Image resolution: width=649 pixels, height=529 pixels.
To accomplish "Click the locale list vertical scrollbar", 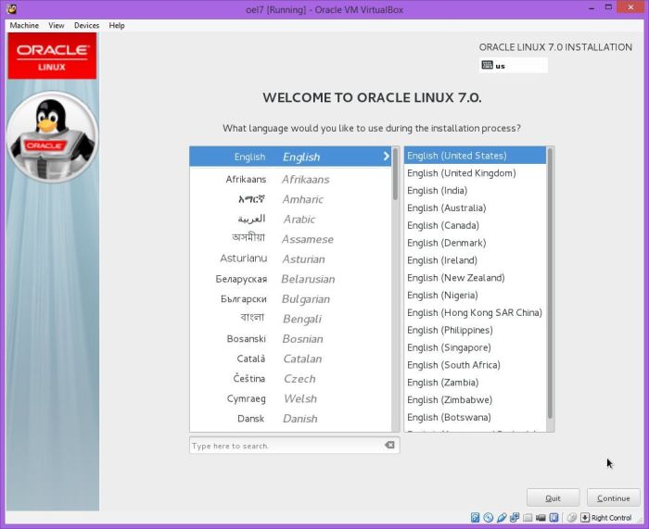I will pyautogui.click(x=551, y=278).
